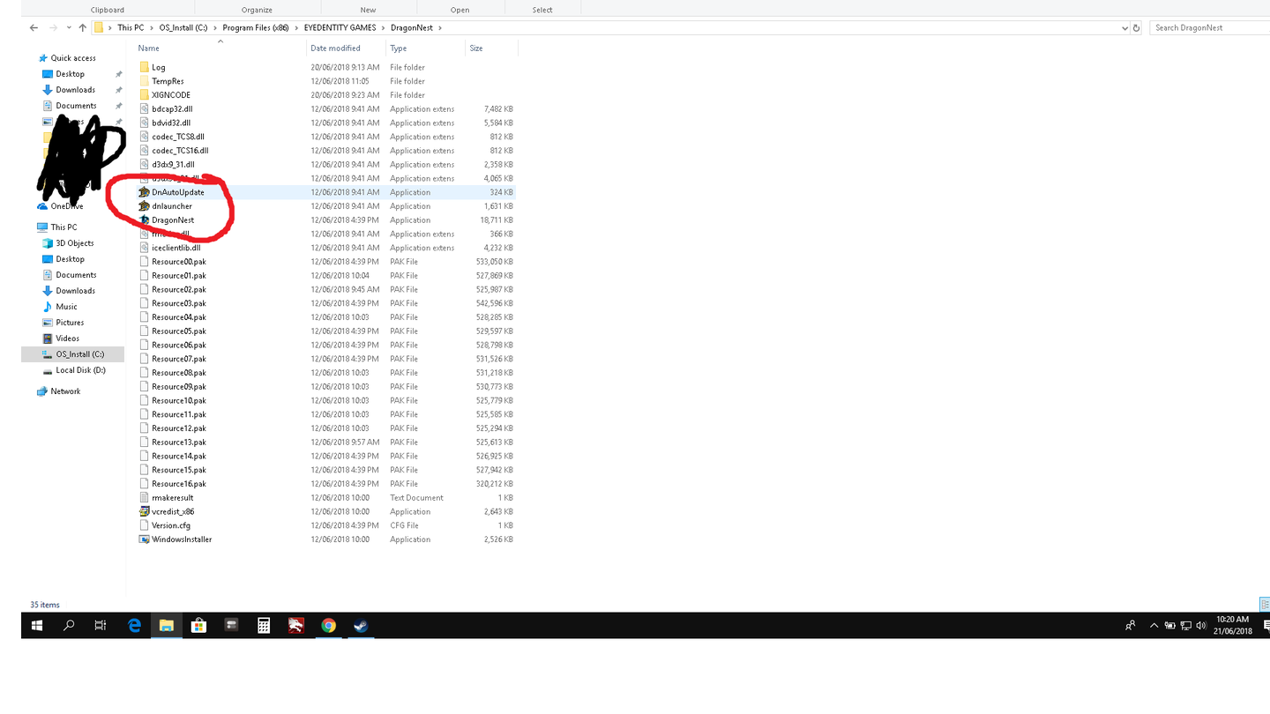
Task: Open Calculator from the taskbar
Action: [x=263, y=626]
